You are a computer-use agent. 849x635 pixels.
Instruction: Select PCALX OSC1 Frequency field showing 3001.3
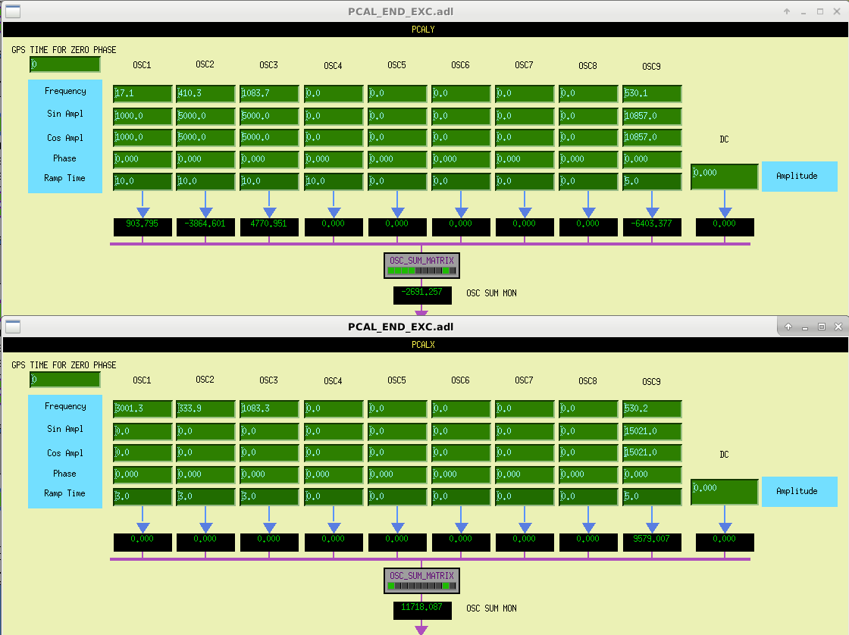tap(143, 408)
